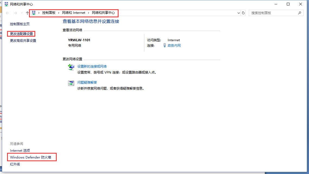Open the 政务内网 connection link
The image size is (309, 174).
174,46
